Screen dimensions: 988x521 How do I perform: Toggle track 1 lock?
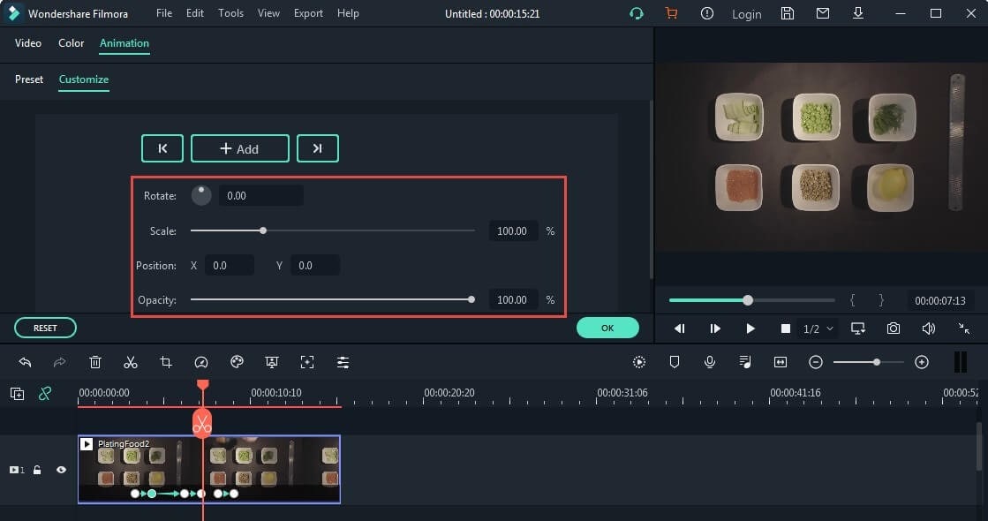[37, 470]
